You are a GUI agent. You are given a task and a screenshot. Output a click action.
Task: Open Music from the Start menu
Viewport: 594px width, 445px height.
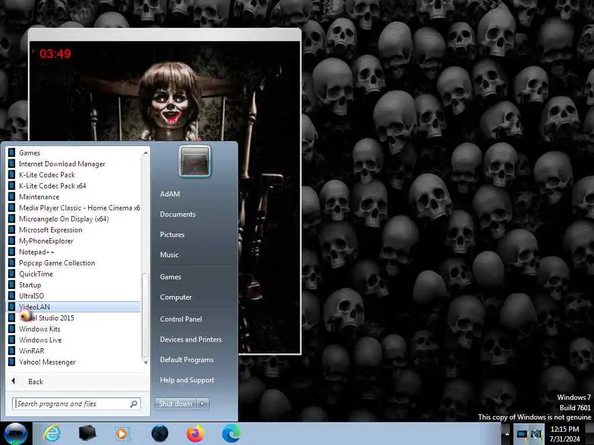coord(169,255)
